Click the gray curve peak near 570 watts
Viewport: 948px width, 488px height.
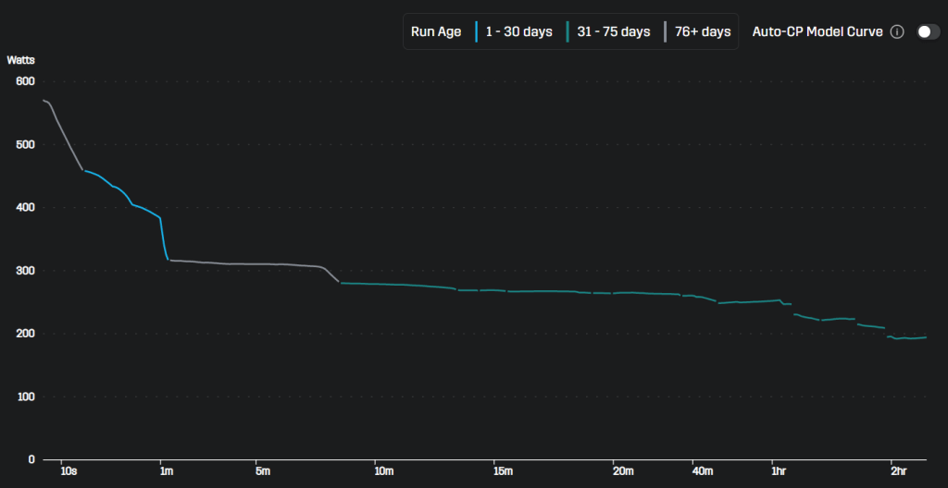point(45,100)
